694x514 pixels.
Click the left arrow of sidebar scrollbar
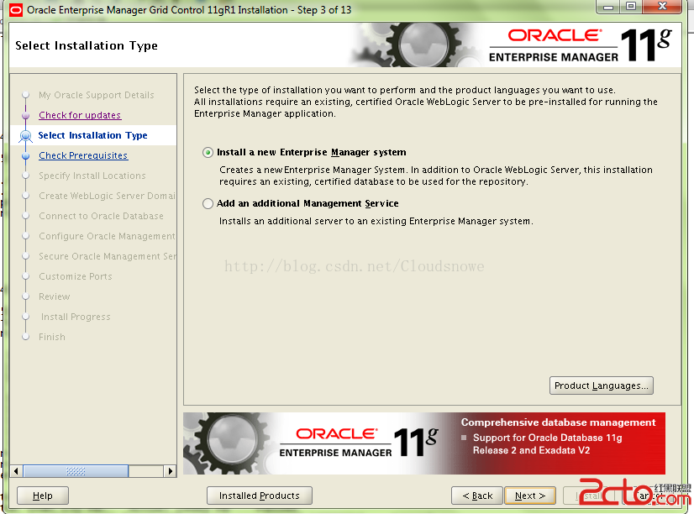[16, 471]
